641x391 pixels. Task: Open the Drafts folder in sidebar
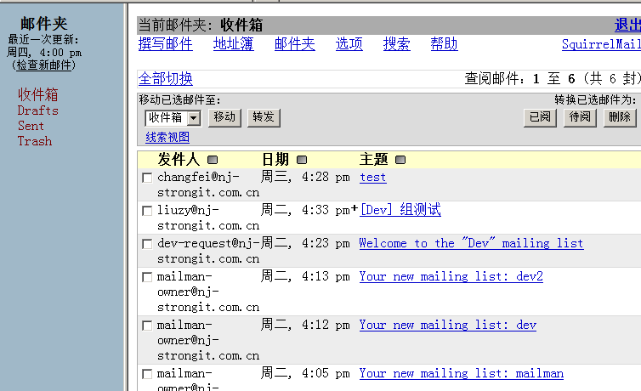click(38, 110)
